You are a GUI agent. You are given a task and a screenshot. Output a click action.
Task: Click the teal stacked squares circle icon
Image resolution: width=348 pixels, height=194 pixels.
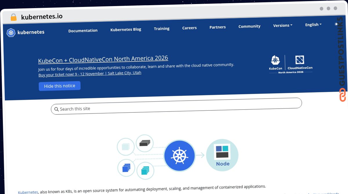click(x=145, y=171)
